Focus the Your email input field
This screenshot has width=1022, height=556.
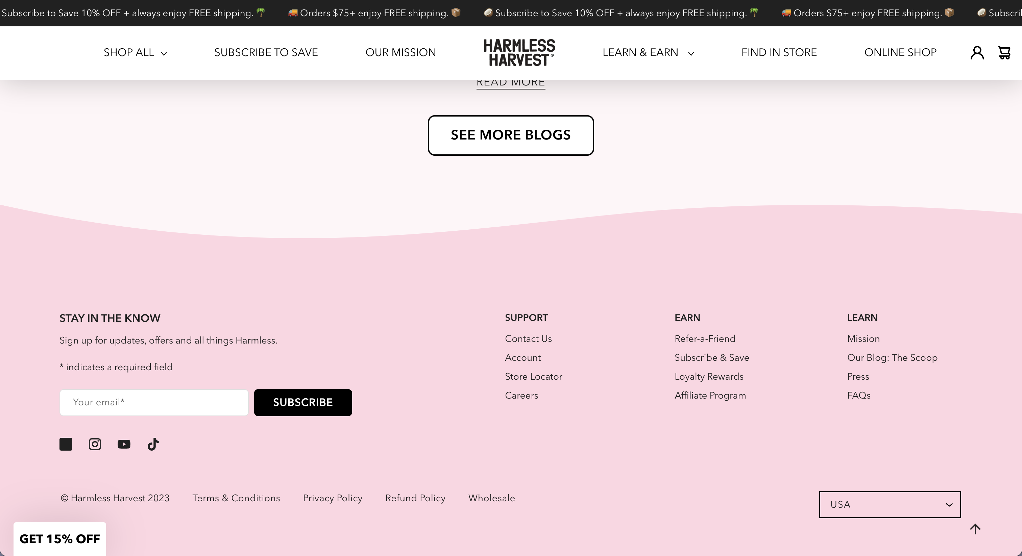coord(154,403)
